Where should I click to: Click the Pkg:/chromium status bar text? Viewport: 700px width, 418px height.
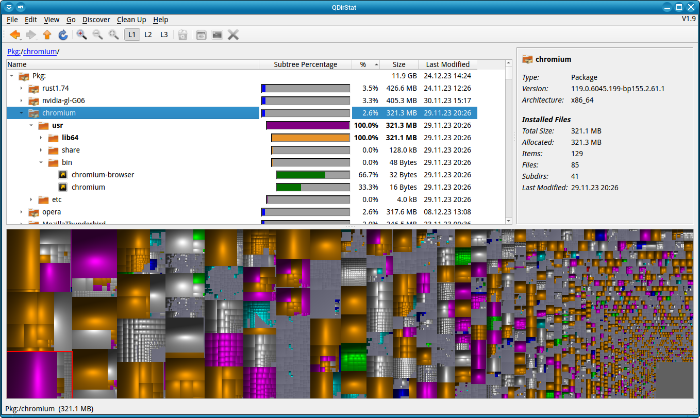click(49, 409)
